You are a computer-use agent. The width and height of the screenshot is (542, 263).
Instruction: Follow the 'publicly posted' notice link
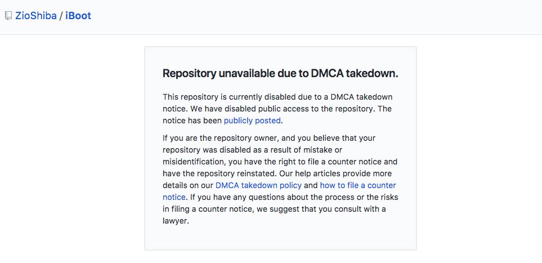(x=252, y=121)
